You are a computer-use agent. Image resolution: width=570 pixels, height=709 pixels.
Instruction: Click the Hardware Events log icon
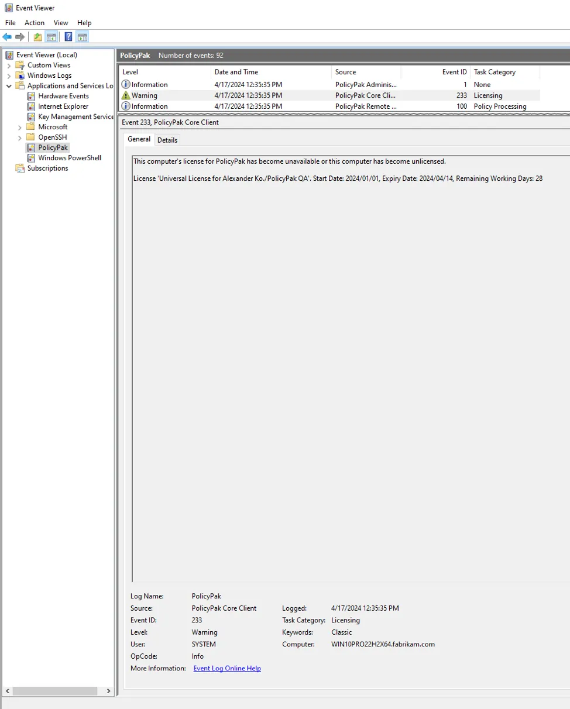pos(32,96)
